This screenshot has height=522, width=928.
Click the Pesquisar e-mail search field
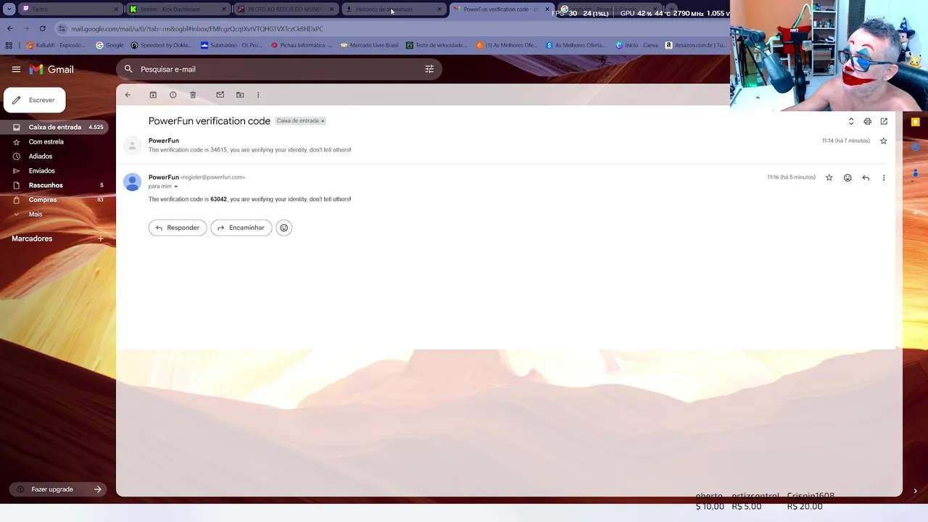(279, 69)
